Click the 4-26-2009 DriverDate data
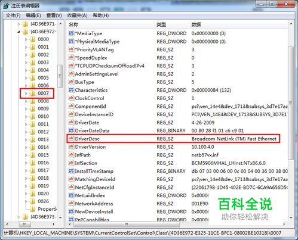This screenshot has height=240, width=298. point(203,123)
